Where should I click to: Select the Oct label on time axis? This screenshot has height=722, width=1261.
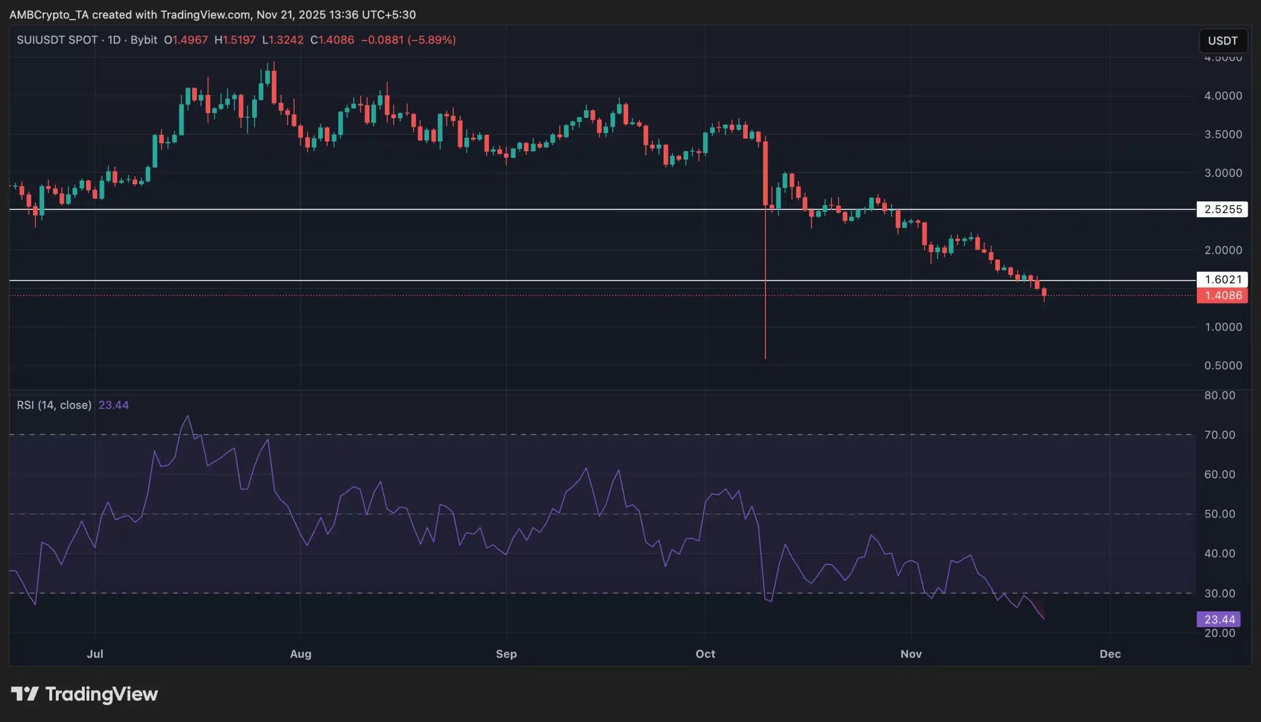pyautogui.click(x=705, y=654)
